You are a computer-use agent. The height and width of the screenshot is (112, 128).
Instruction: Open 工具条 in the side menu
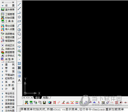8,21
